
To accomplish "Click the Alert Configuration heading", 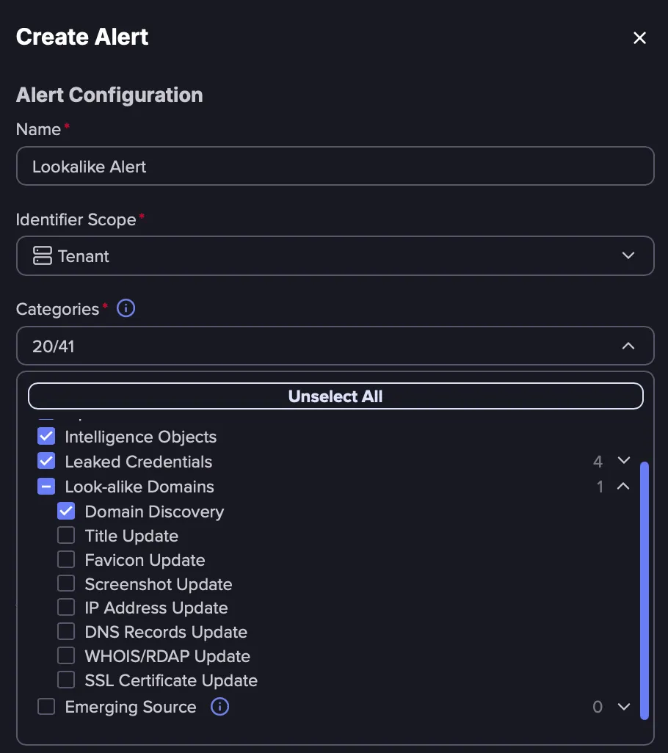I will 109,95.
